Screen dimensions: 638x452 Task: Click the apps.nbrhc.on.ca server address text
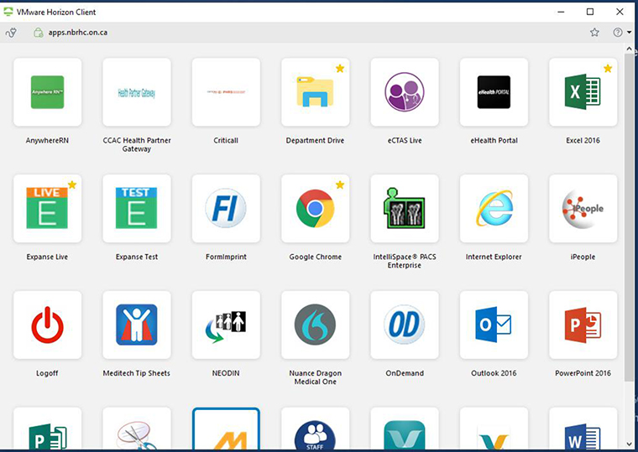[78, 33]
